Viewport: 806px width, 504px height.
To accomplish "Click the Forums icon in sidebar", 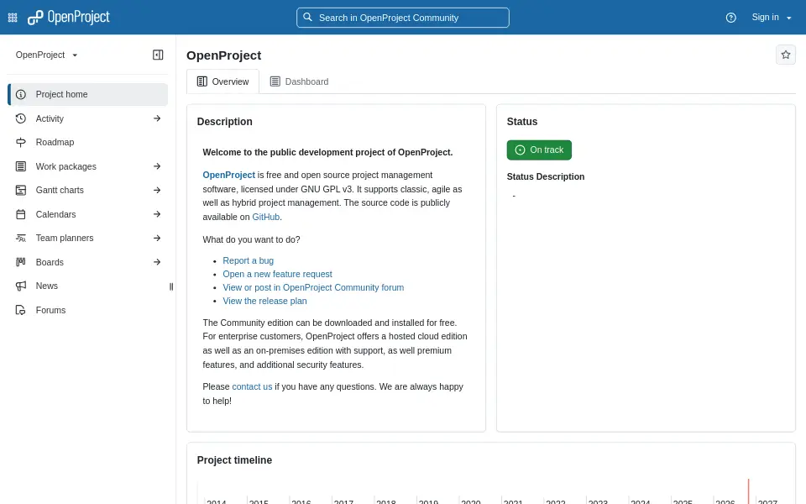I will (20, 310).
